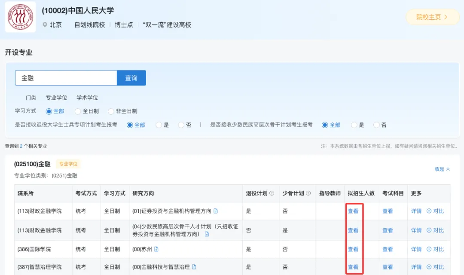Click the 金融 search input field
This screenshot has height=275, width=464.
click(x=66, y=78)
